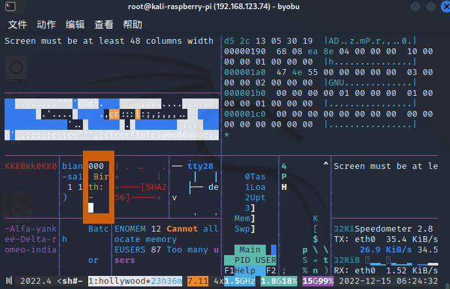Click the |AD..z.mP.r.,..0.| ASCII text
The height and width of the screenshot is (289, 450).
(x=370, y=41)
